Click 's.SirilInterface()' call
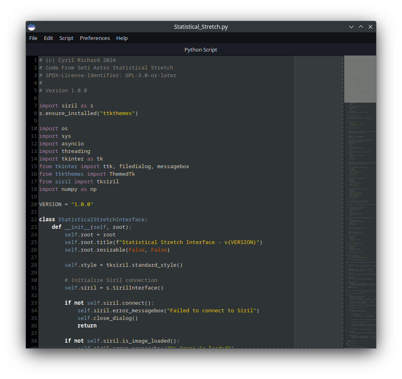402x379 pixels. point(135,288)
